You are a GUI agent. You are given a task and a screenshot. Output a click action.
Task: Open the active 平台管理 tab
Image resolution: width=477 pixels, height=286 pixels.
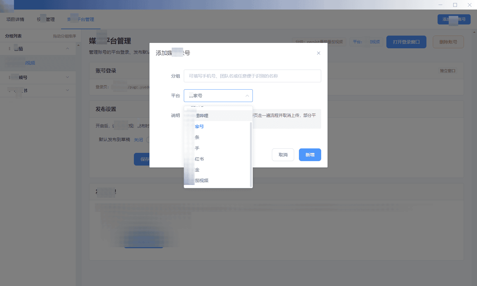coord(81,19)
